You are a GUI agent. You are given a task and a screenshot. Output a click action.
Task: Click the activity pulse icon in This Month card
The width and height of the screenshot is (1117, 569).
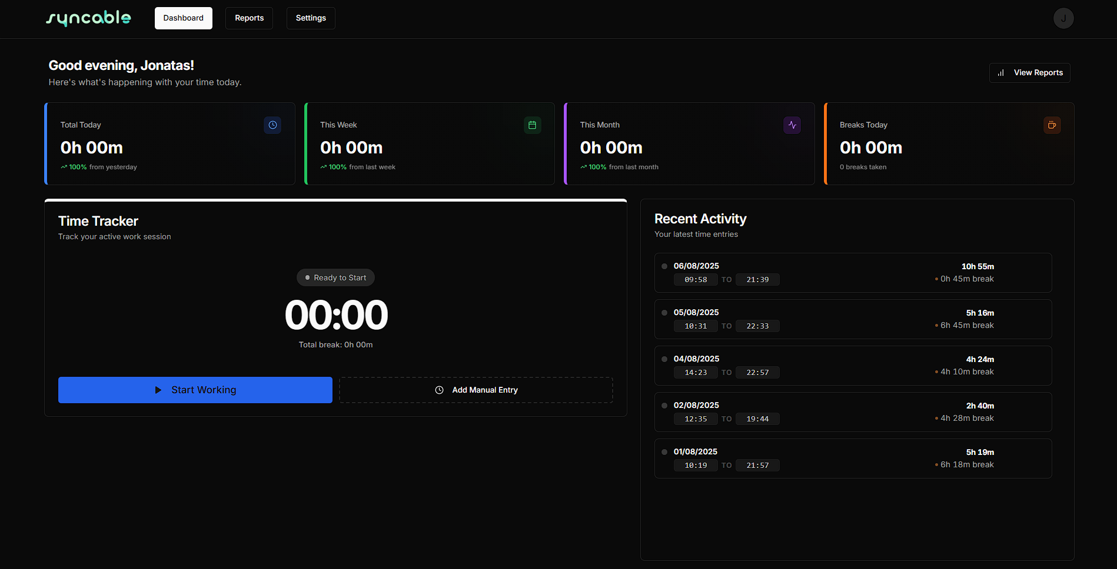coord(792,125)
